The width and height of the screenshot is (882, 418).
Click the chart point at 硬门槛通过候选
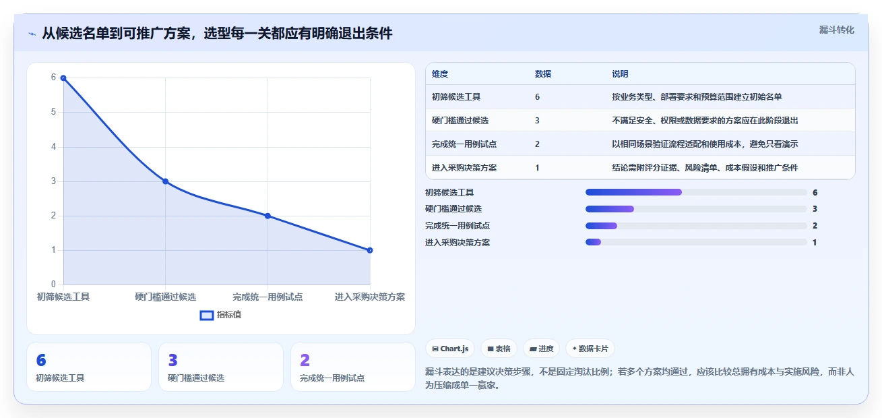[166, 181]
